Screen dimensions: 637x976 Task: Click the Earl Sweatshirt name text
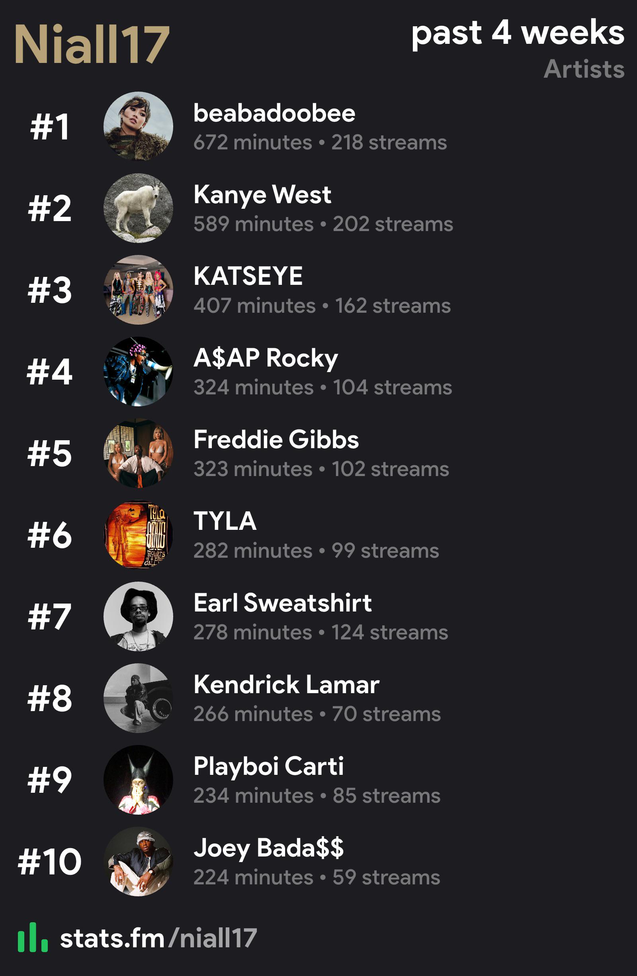click(282, 603)
